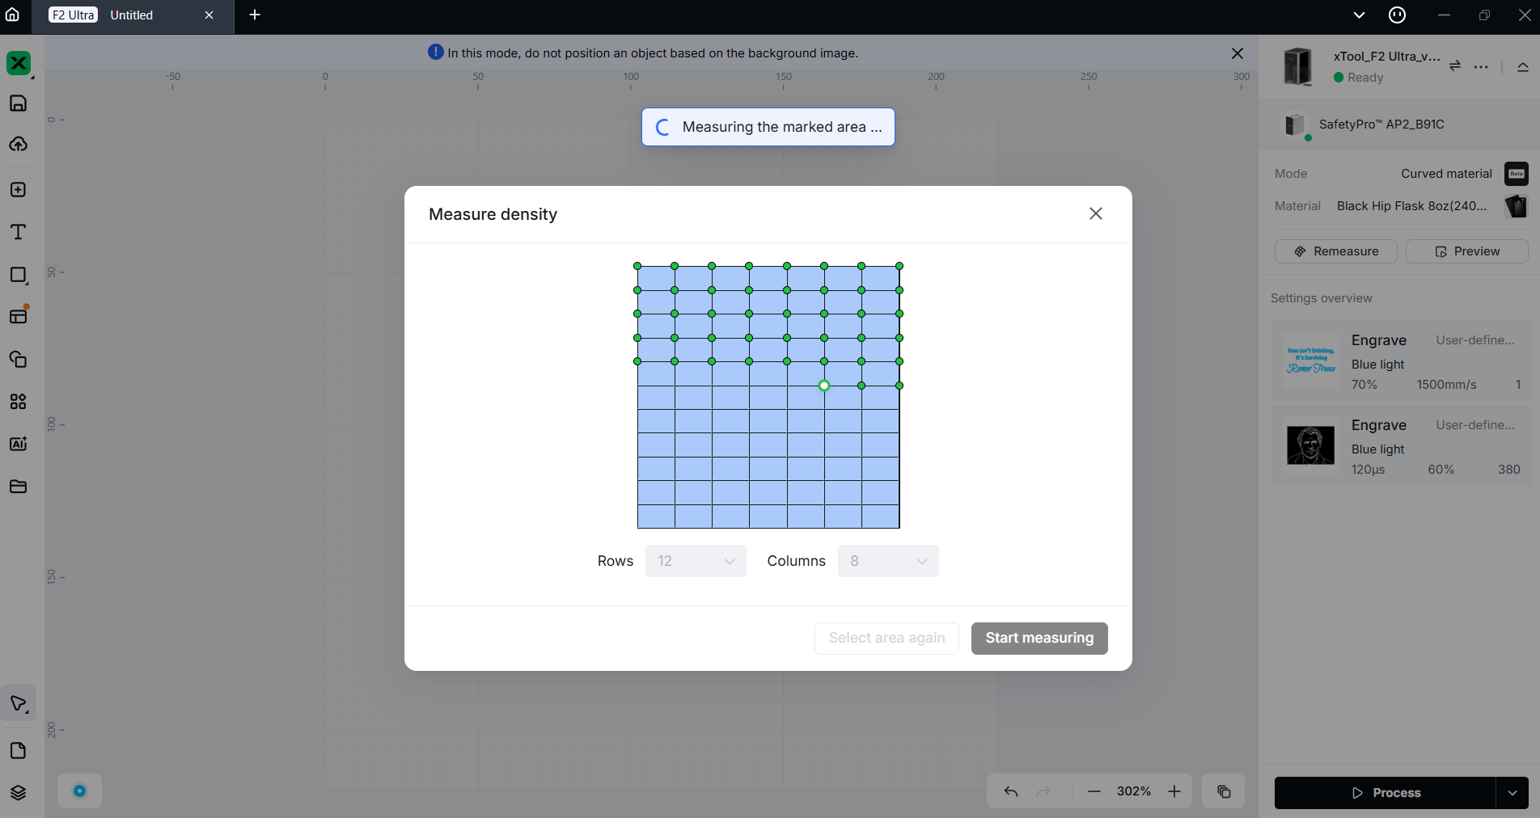Open the Columns dropdown
The height and width of the screenshot is (818, 1540).
point(888,561)
